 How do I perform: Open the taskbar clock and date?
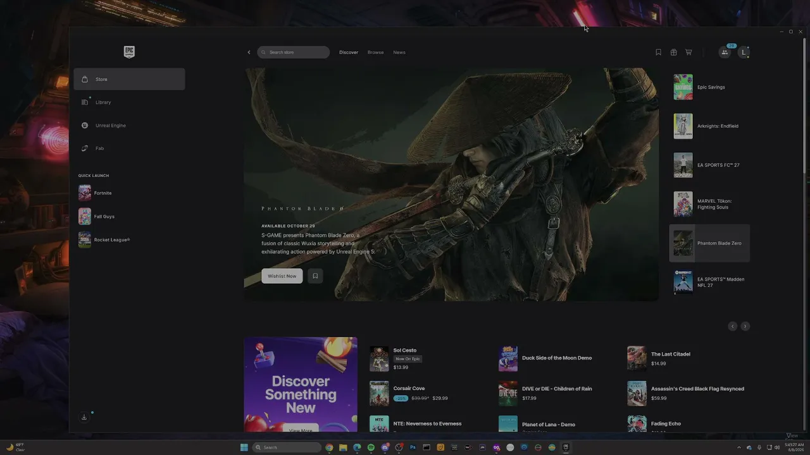[794, 447]
